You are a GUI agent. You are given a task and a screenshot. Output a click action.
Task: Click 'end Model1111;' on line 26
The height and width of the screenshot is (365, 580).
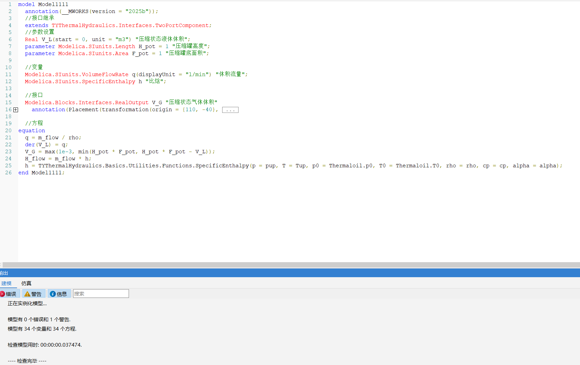point(41,173)
